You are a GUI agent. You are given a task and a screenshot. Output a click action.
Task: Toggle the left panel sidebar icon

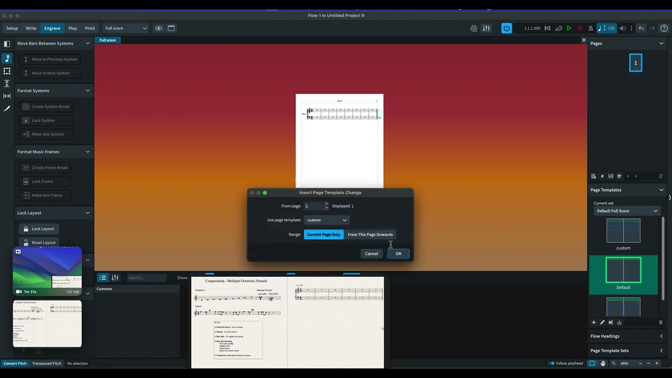point(7,44)
